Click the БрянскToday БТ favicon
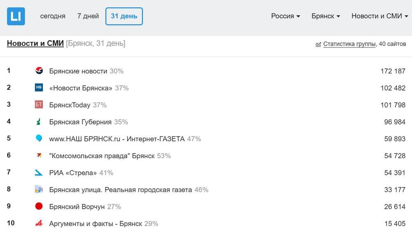412x232 pixels. pyautogui.click(x=39, y=105)
